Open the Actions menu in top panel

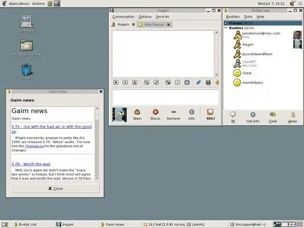point(38,3)
